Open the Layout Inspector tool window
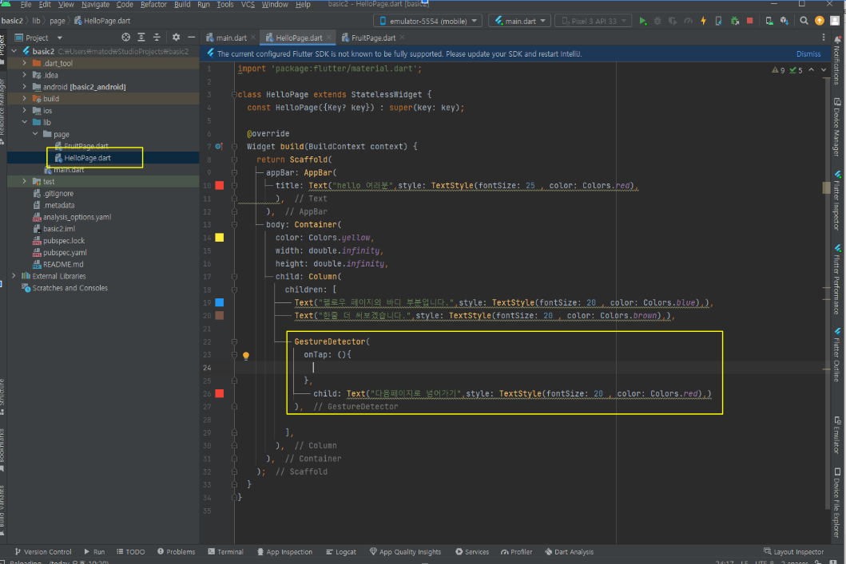Viewport: 846px width, 564px height. [793, 551]
